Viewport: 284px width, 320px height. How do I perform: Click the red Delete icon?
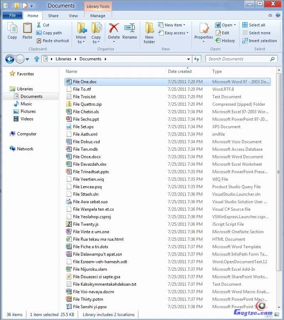point(114,29)
